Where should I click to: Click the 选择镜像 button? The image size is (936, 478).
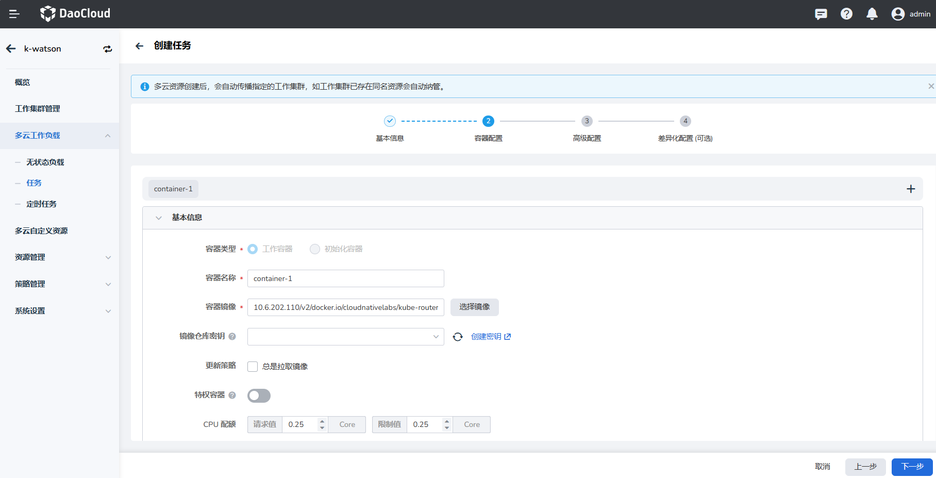(474, 307)
